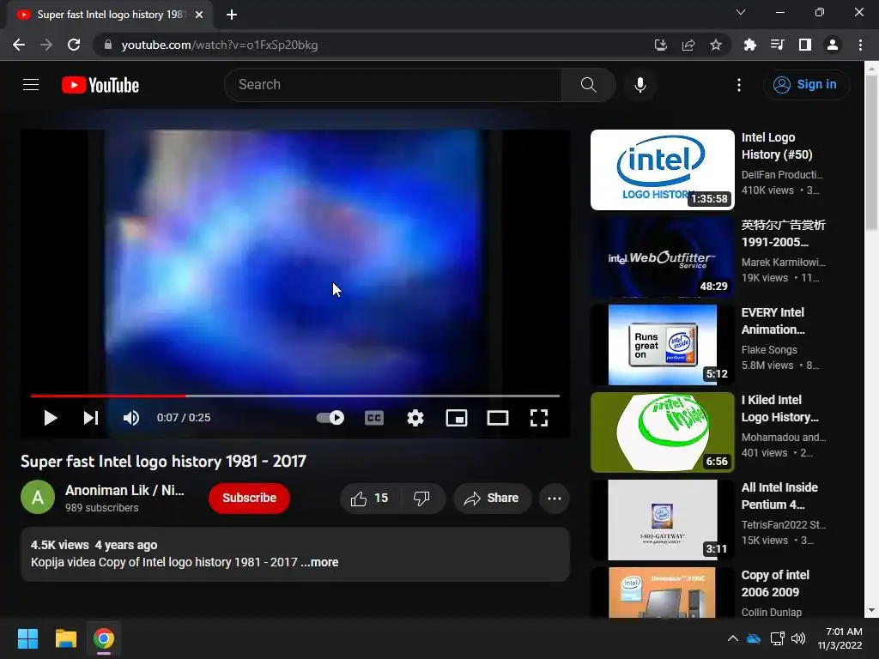Open the channel avatar with letter A
The width and height of the screenshot is (879, 659).
38,497
